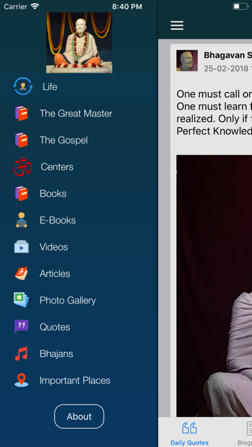Tap the purple Quotes speech icon
252x447 pixels.
(21, 326)
